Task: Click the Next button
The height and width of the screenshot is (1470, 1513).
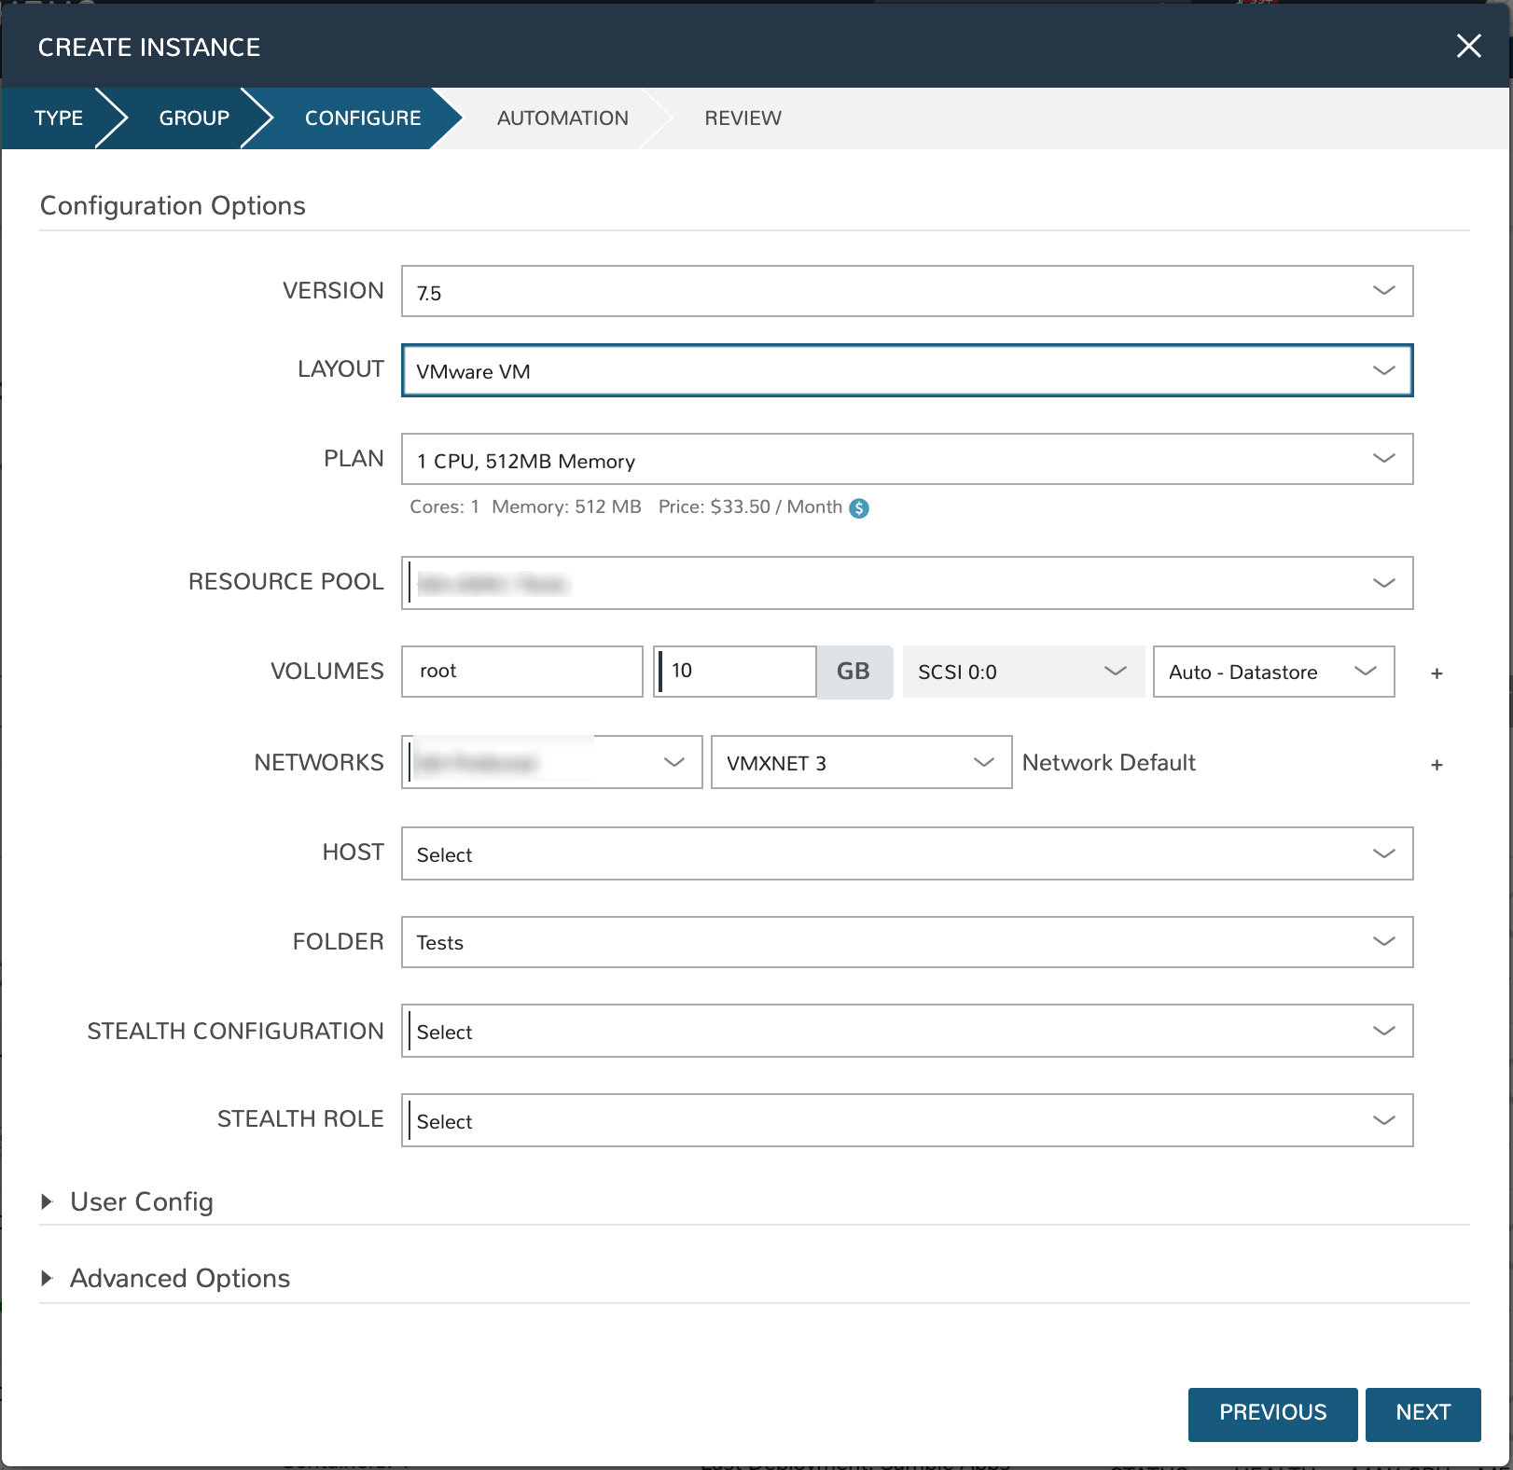Action: pos(1423,1413)
